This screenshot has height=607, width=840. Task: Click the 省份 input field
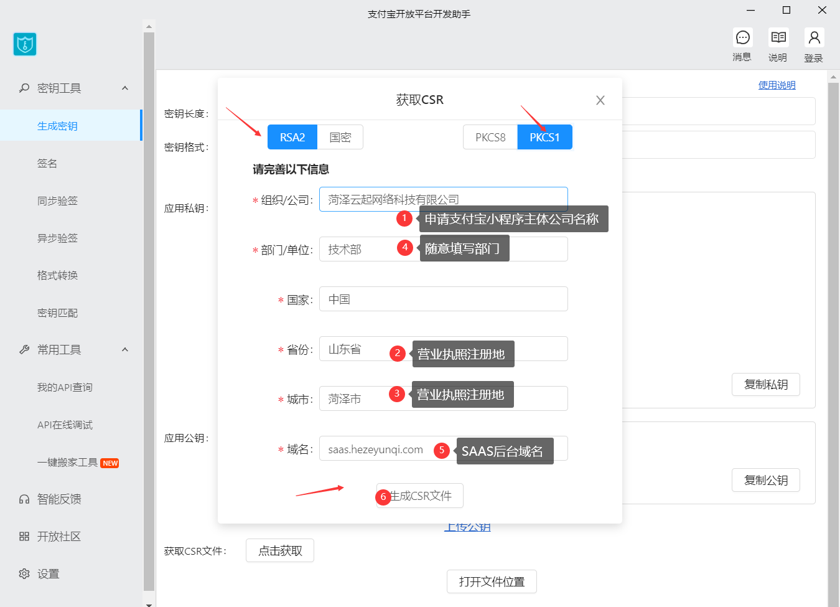click(x=444, y=349)
